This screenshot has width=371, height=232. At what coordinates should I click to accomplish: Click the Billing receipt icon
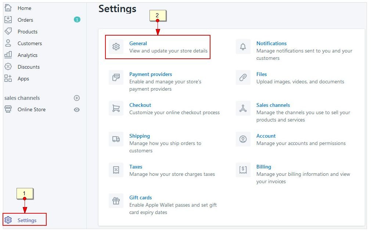pyautogui.click(x=243, y=170)
